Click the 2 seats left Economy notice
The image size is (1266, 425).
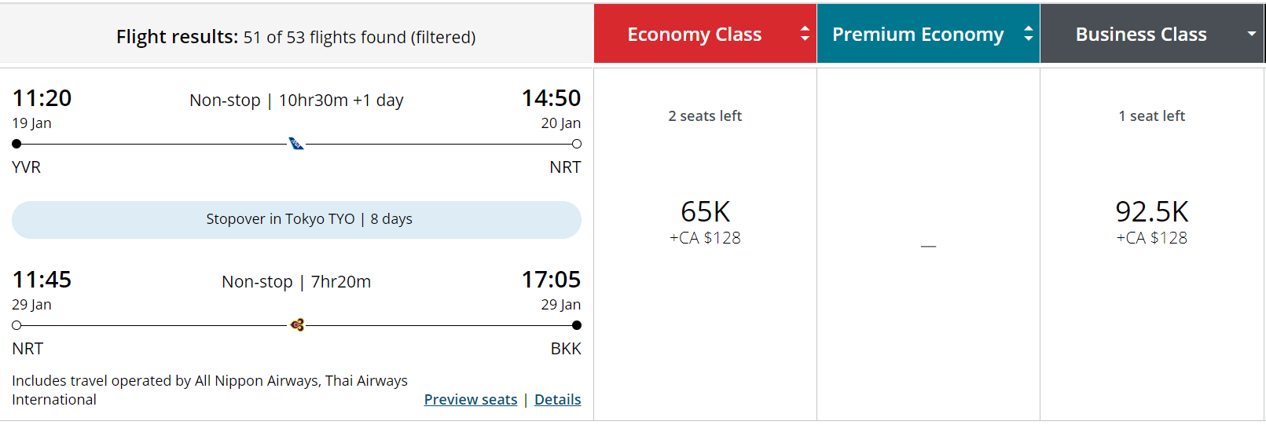click(705, 116)
